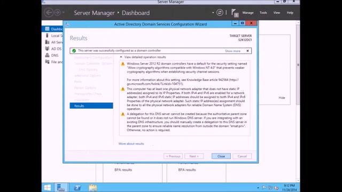Click the Server Manager vertical scrollbar

click(298, 65)
